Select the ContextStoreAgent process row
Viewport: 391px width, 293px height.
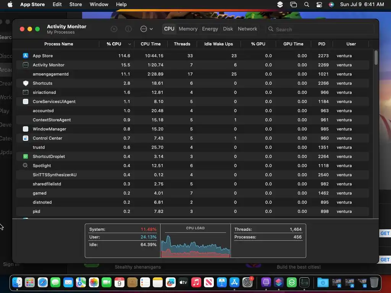[192, 120]
